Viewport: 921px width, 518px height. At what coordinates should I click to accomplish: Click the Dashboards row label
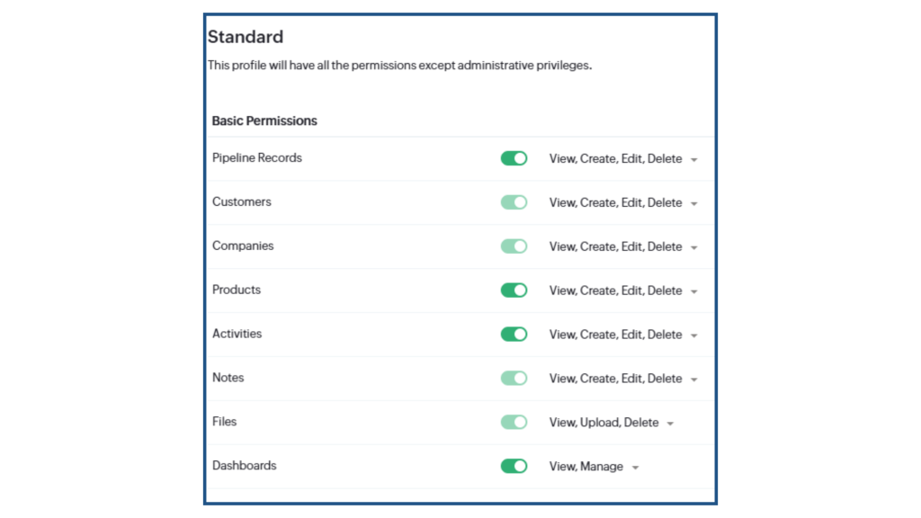point(245,466)
